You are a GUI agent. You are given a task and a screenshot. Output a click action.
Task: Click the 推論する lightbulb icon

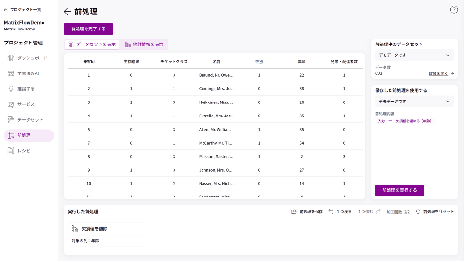click(x=11, y=89)
